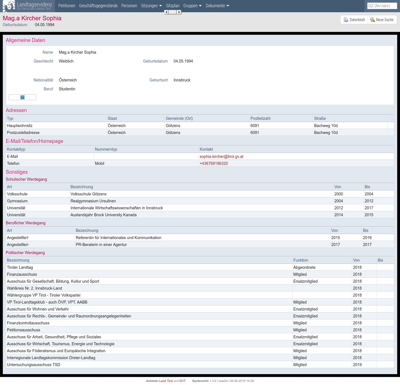Click Ausschuss für Wirtschaft, Tourismus, Energie row
Image resolution: width=400 pixels, height=385 pixels.
[200, 344]
